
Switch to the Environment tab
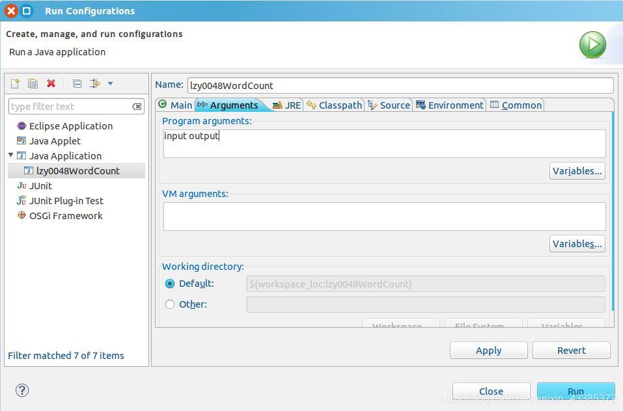click(450, 105)
